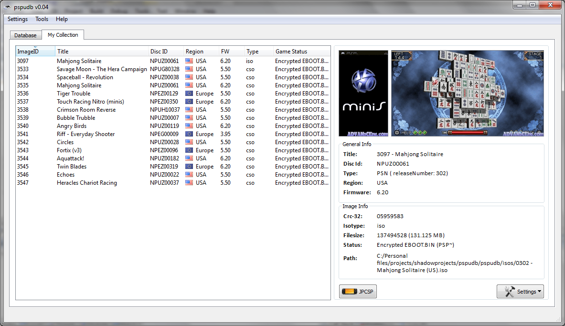The width and height of the screenshot is (565, 326).
Task: Sort by Type column header
Action: (x=258, y=51)
